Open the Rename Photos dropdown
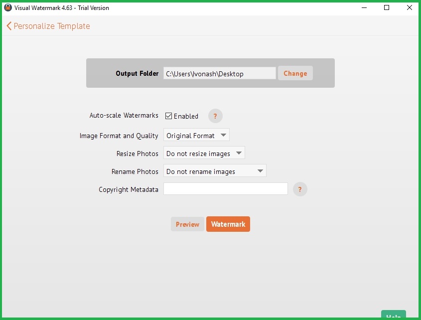Image resolution: width=421 pixels, height=320 pixels. pyautogui.click(x=215, y=171)
